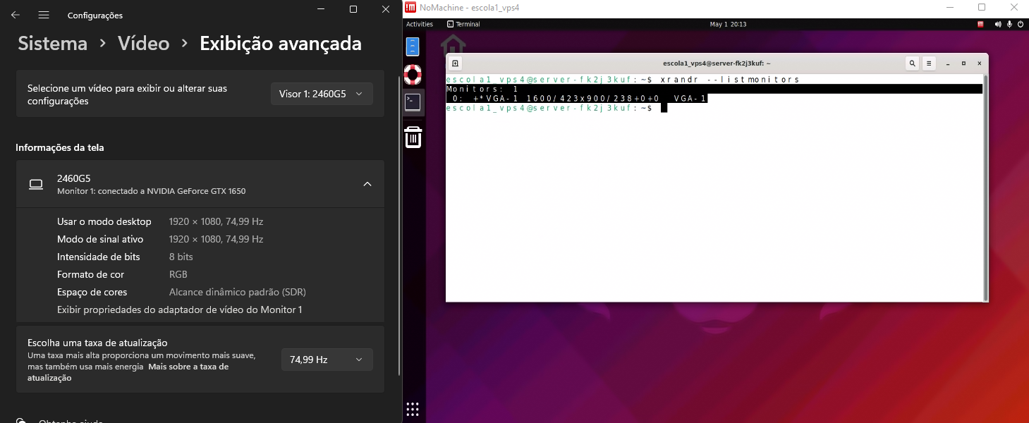Collapse the 2460G5 monitor information panel
This screenshot has height=423, width=1029.
coord(367,183)
